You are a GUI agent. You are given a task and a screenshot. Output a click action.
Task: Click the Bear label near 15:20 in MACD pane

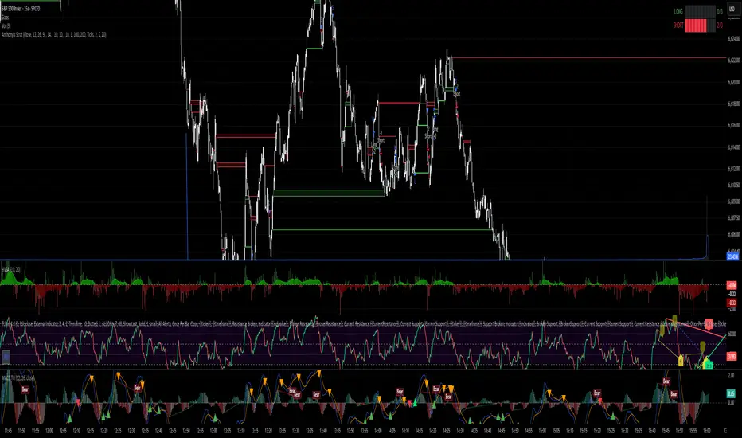point(597,393)
